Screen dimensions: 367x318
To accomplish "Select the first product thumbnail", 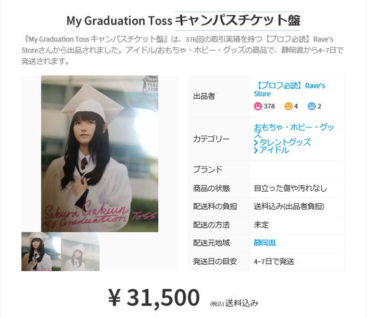I will (x=41, y=252).
